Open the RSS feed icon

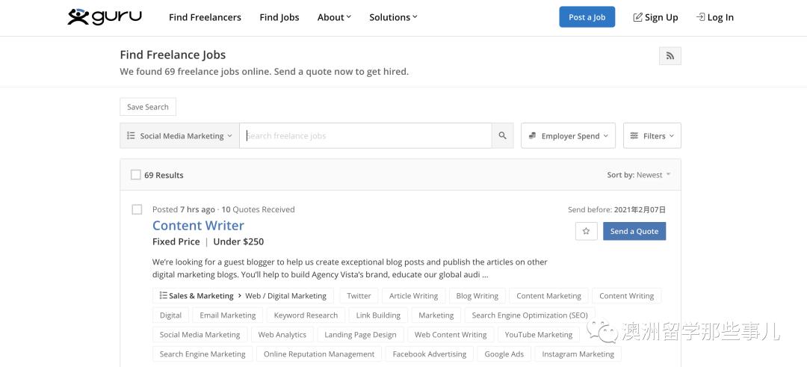coord(670,56)
